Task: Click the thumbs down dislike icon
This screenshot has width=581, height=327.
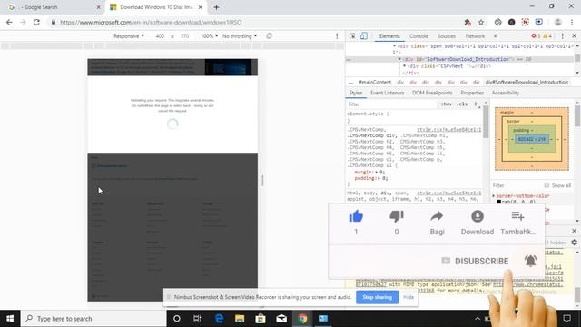Action: (x=397, y=216)
